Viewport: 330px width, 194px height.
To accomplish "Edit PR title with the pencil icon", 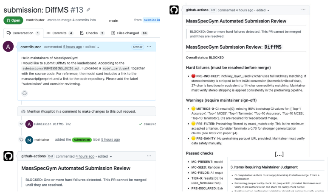I will 88,10.
